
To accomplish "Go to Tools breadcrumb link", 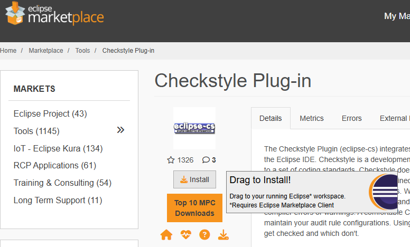I will pyautogui.click(x=82, y=50).
